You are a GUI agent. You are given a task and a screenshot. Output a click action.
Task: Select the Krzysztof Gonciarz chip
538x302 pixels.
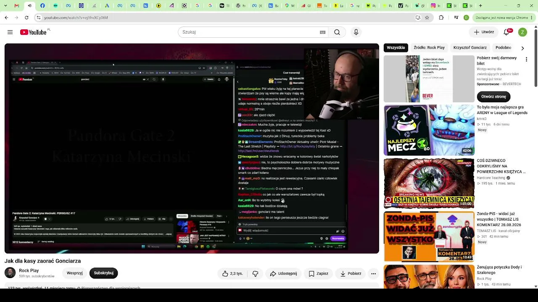470,48
